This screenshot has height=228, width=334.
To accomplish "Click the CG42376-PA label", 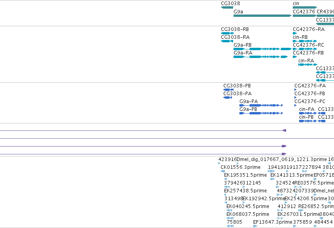I will click(x=310, y=86).
